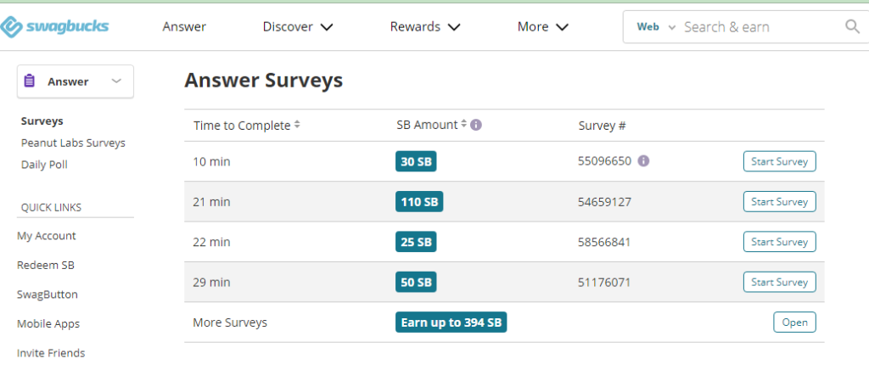Click the search magnifying glass icon
This screenshot has width=869, height=387.
(852, 27)
